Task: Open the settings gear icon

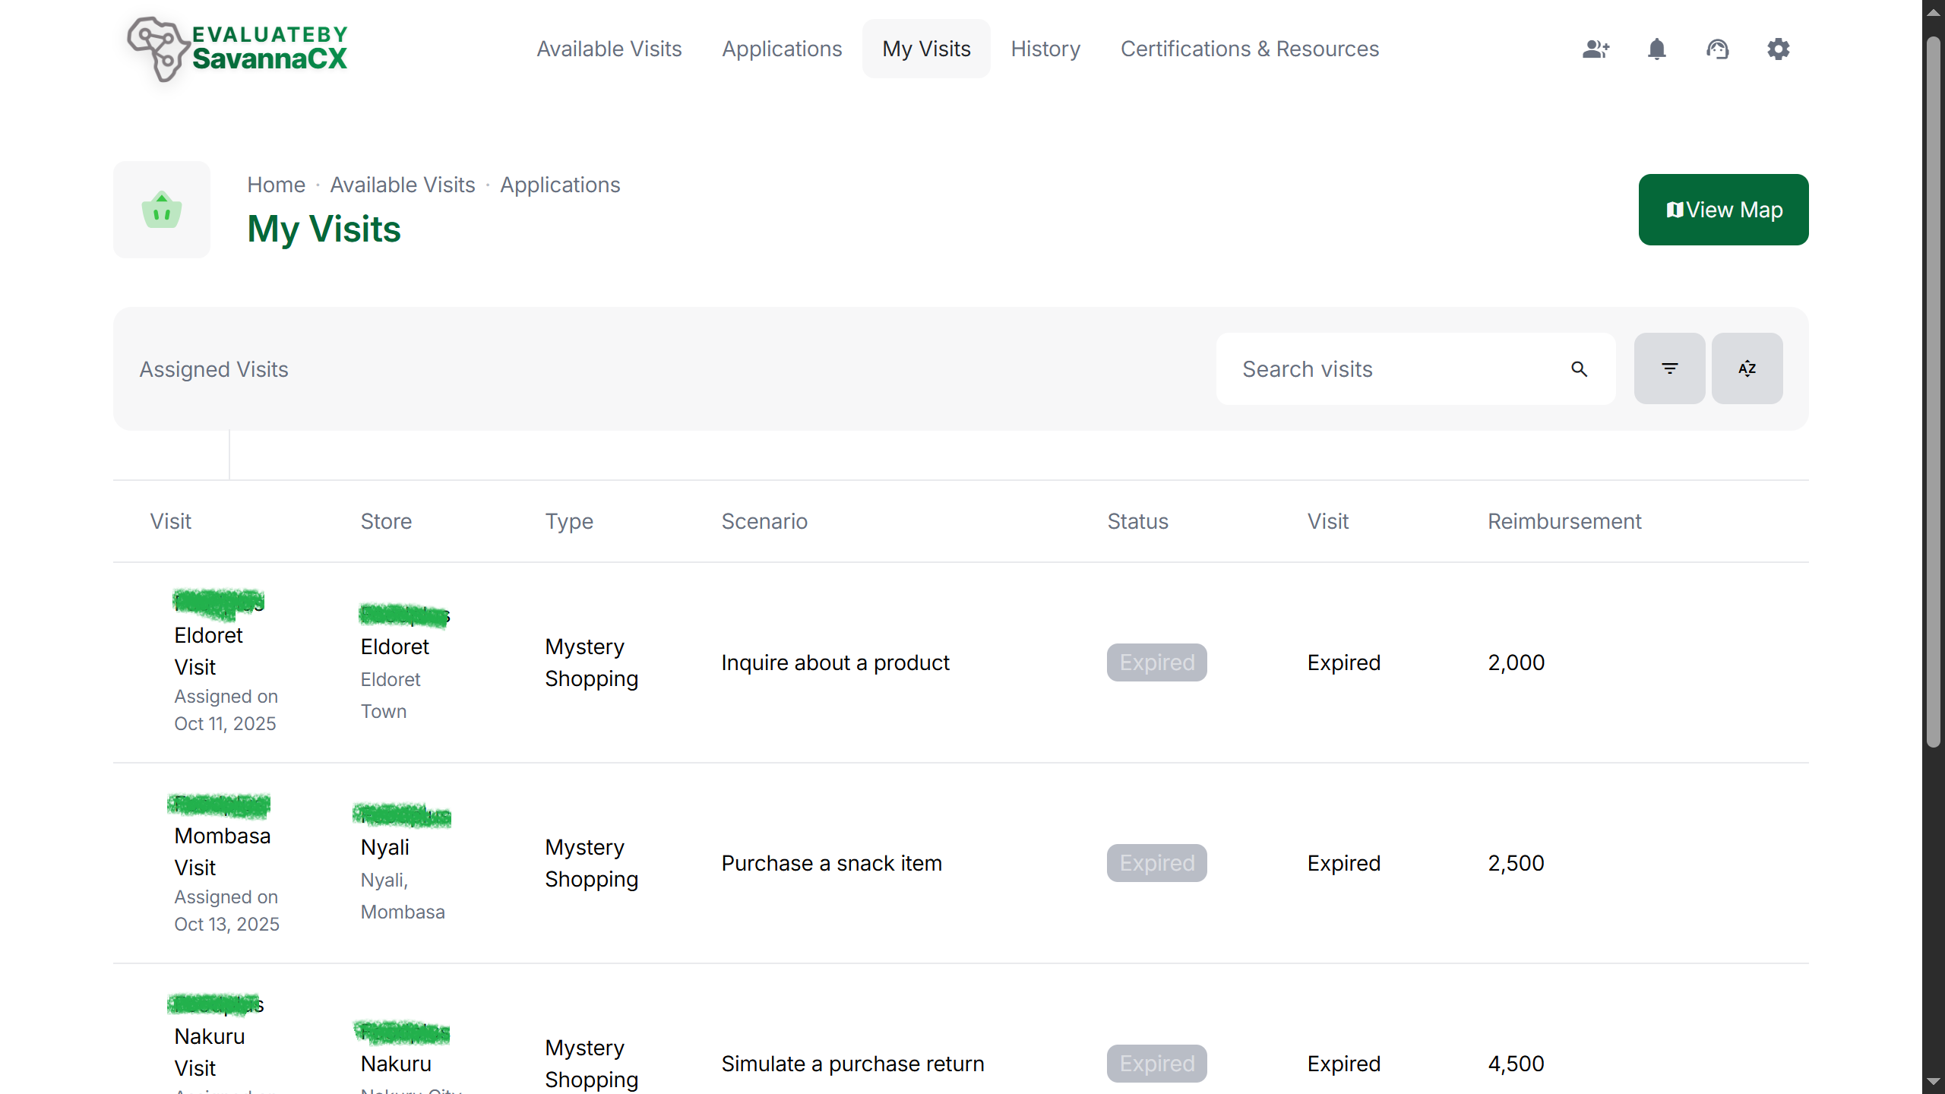Action: (x=1779, y=49)
